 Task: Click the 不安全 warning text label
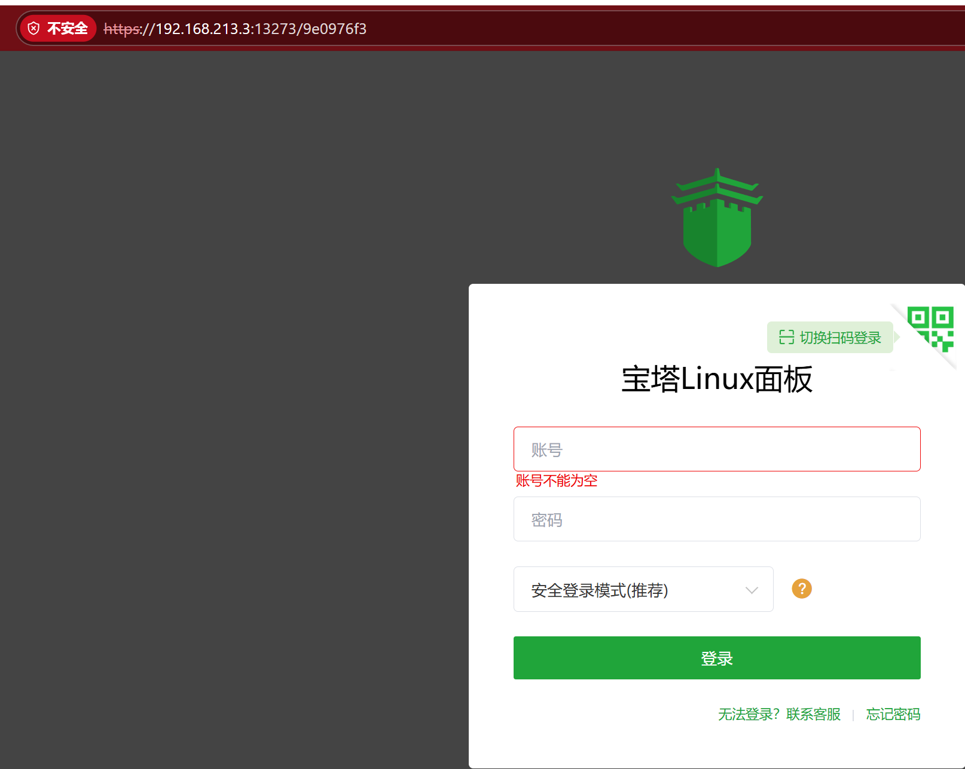click(67, 29)
